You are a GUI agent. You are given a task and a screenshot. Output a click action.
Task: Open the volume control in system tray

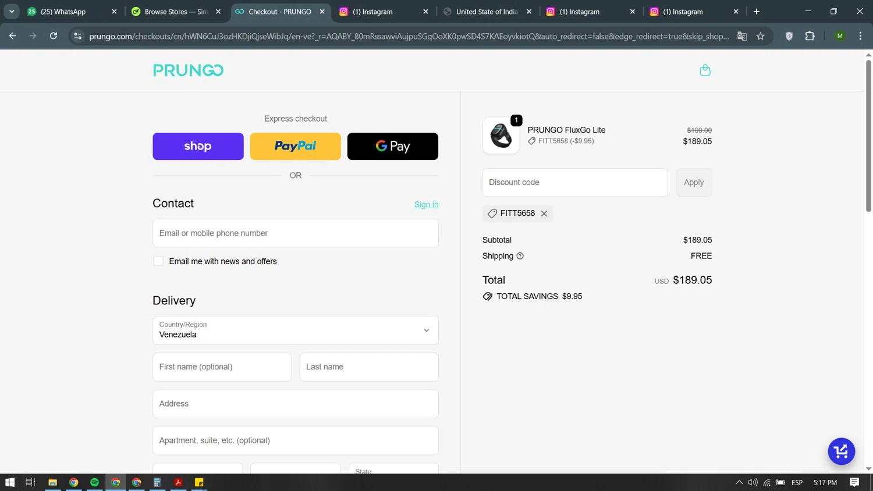[753, 482]
